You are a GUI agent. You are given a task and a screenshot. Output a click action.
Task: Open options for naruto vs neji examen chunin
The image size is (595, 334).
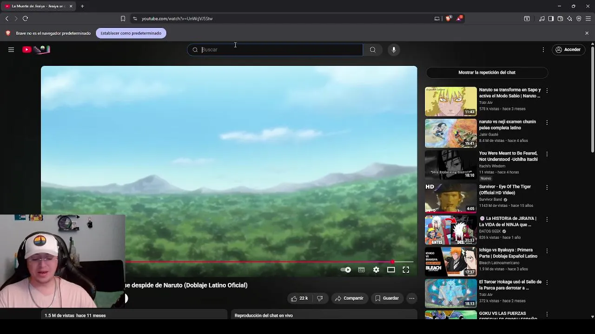point(547,122)
